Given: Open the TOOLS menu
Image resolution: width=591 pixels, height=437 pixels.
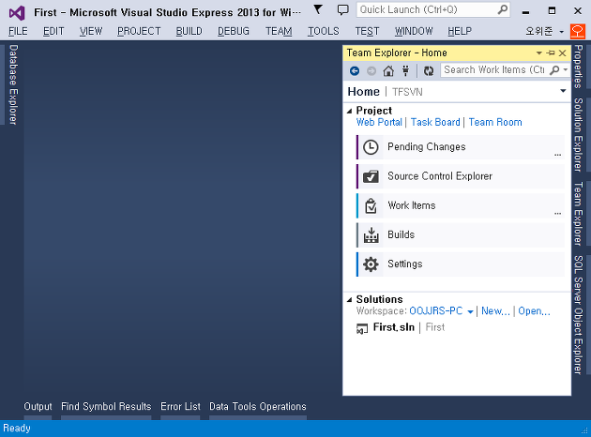Looking at the screenshot, I should point(324,31).
